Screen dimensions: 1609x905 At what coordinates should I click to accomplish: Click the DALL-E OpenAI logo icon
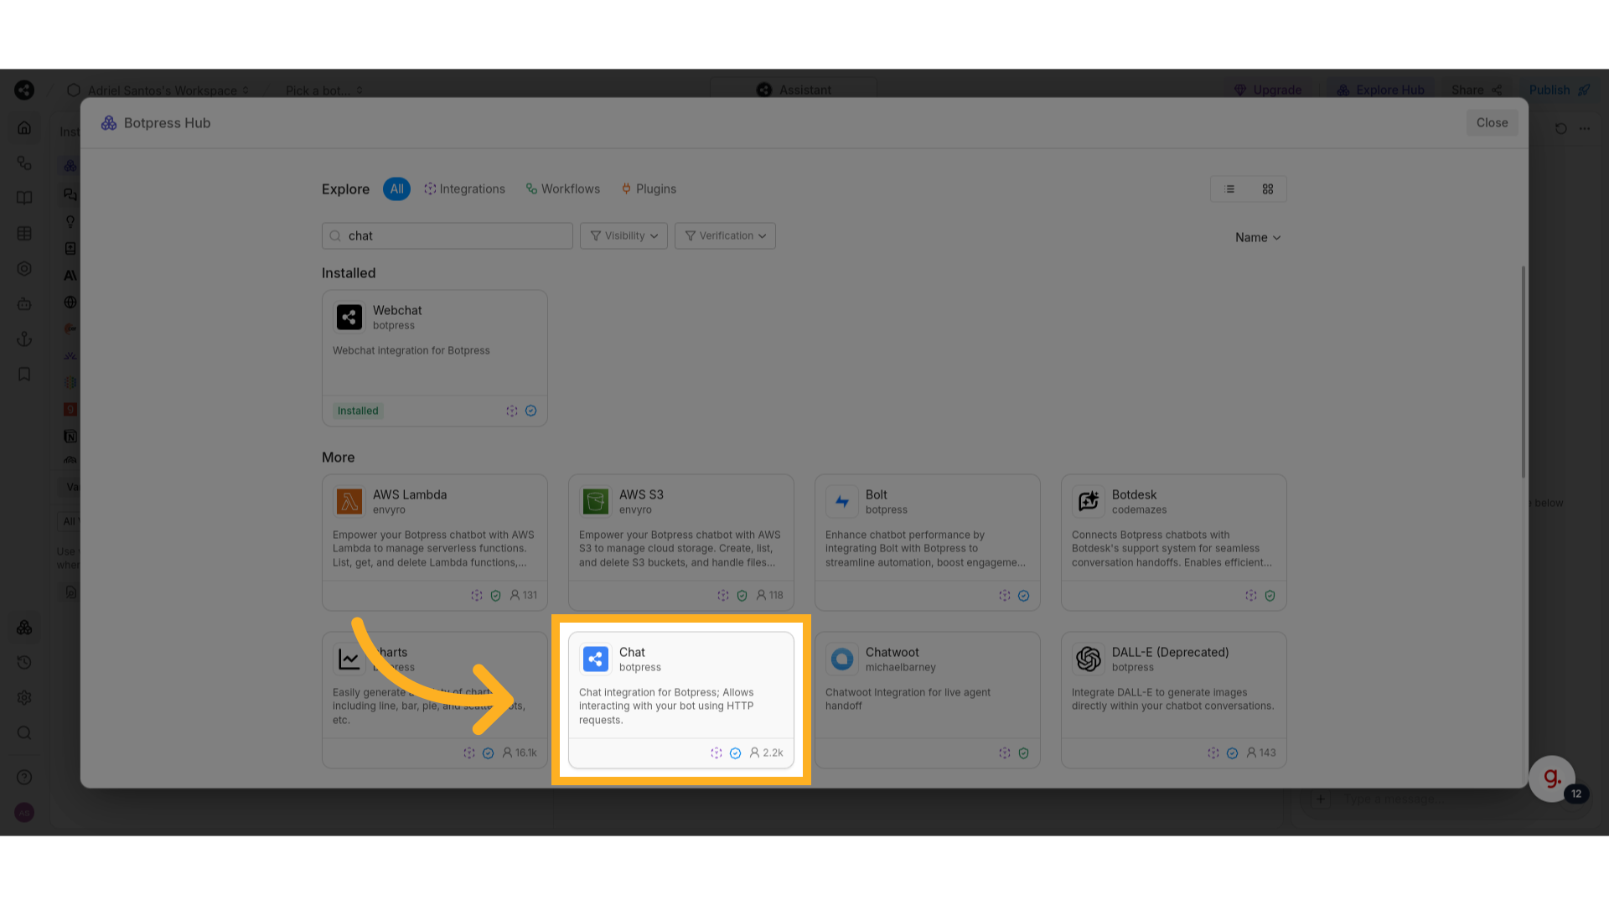tap(1088, 659)
